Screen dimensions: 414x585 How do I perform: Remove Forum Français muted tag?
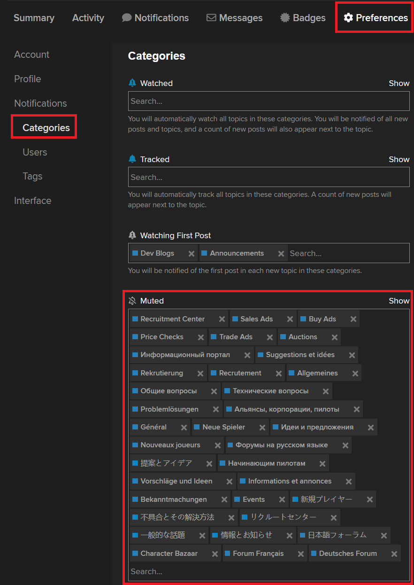pyautogui.click(x=301, y=554)
